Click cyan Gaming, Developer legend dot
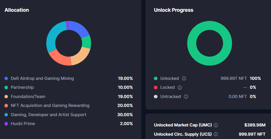271x139 pixels. coord(6,115)
